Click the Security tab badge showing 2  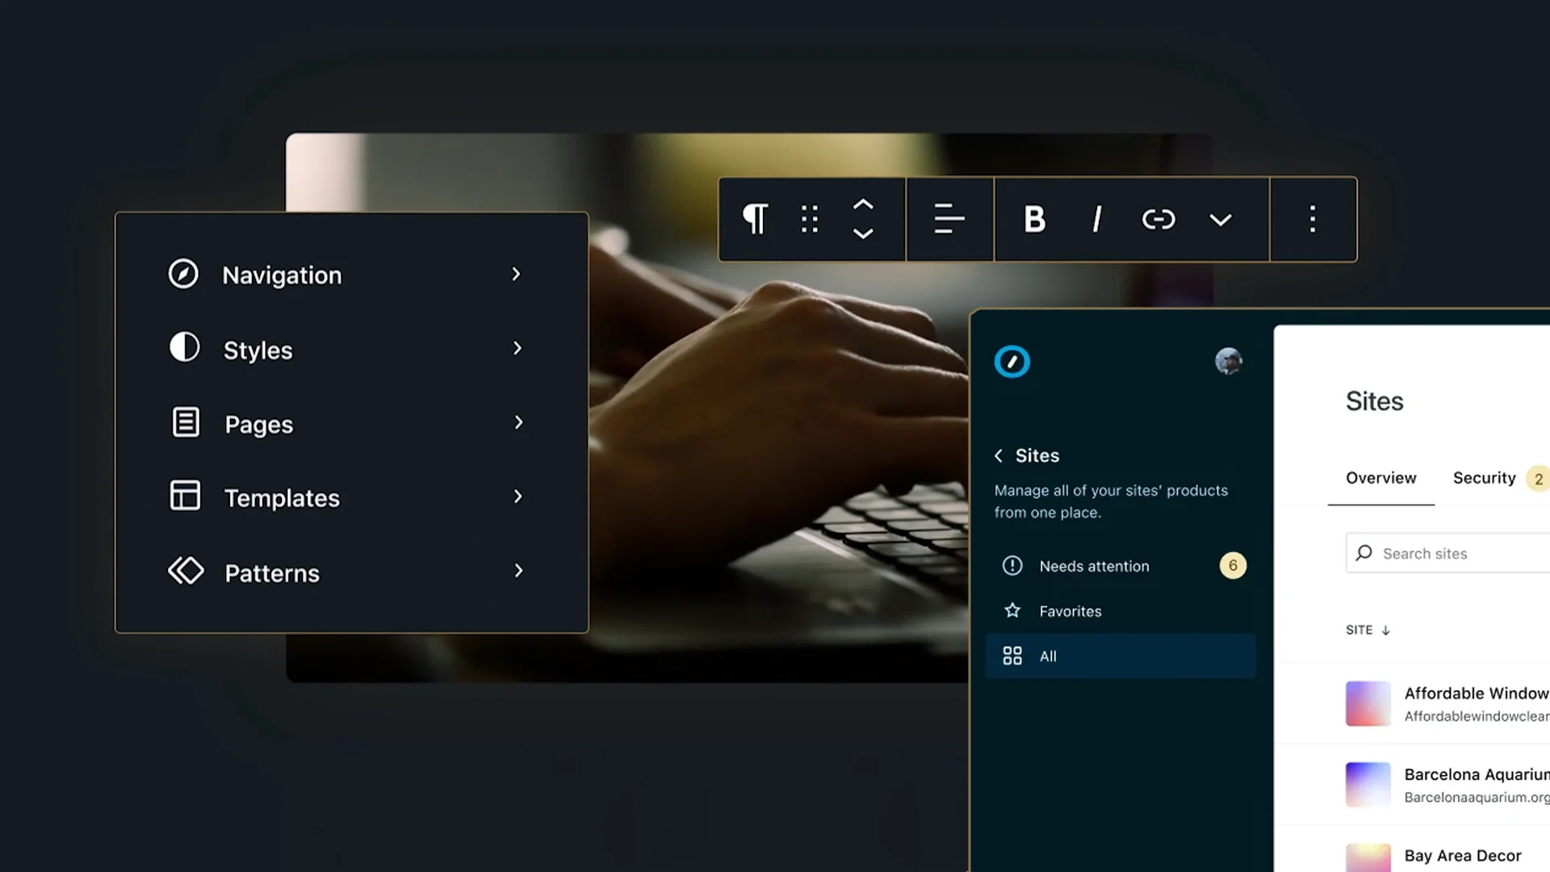pos(1538,479)
